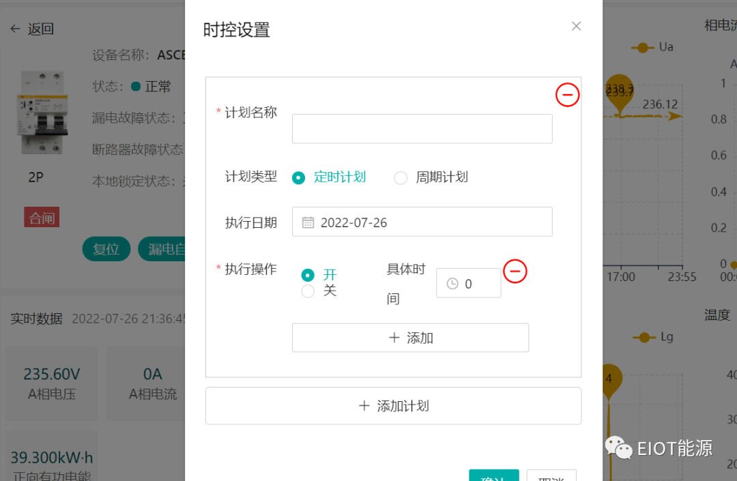Click the 合闸 status tag

pyautogui.click(x=42, y=218)
